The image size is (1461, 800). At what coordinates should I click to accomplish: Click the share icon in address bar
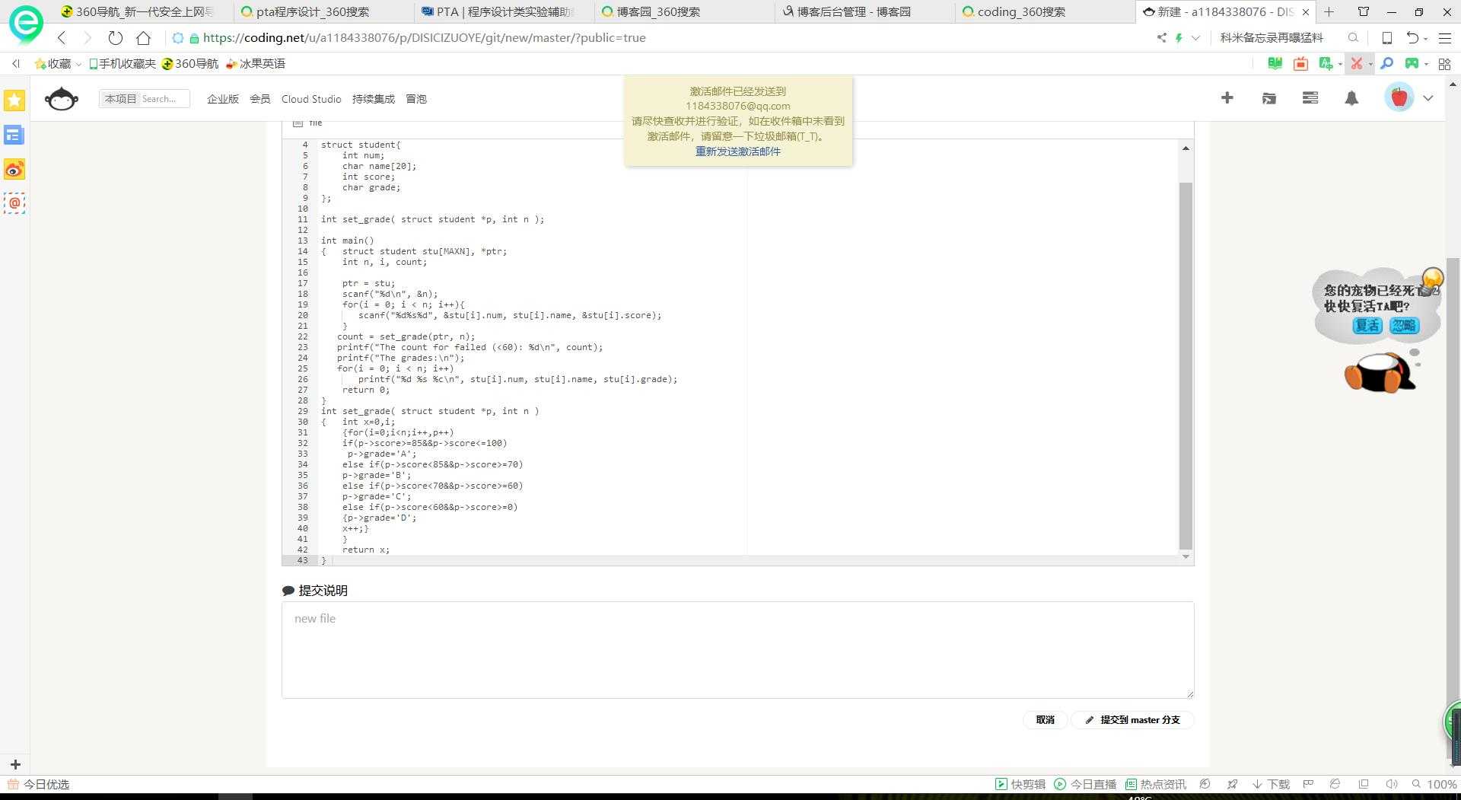point(1161,37)
